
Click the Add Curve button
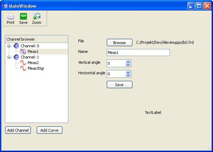coord(49,130)
